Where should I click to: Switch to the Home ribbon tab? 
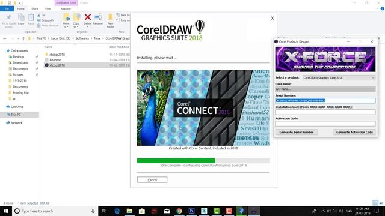click(21, 8)
